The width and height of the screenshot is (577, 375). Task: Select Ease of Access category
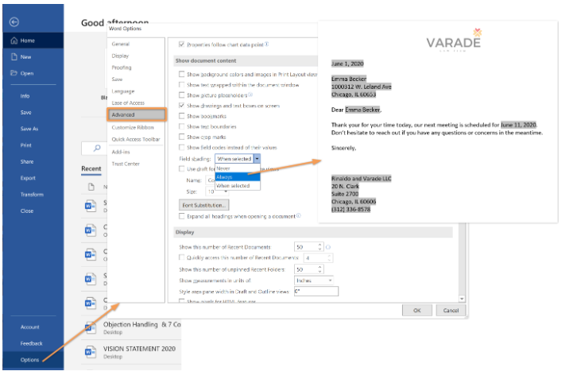click(128, 103)
